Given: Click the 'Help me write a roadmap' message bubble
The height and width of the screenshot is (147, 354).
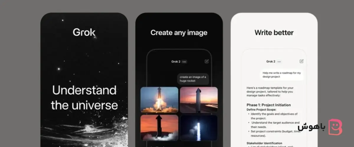Looking at the screenshot, I should click(282, 75).
